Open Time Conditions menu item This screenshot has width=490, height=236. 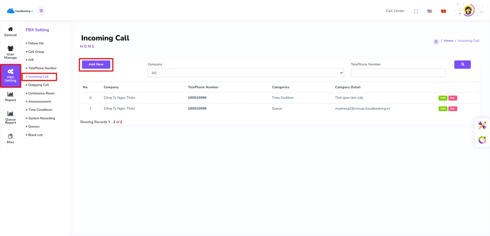click(x=40, y=110)
